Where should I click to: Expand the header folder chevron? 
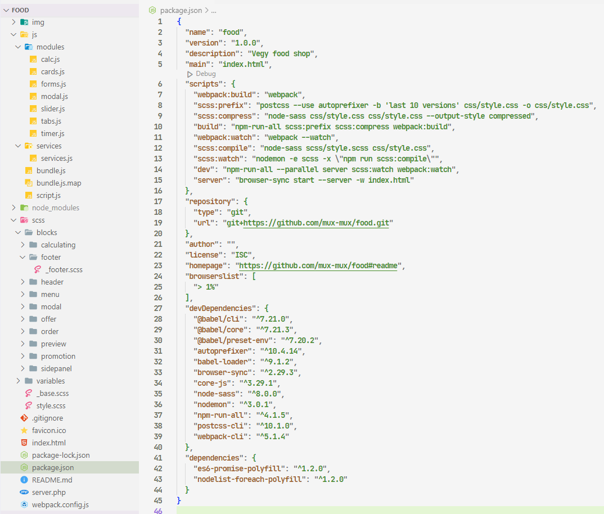[x=22, y=282]
